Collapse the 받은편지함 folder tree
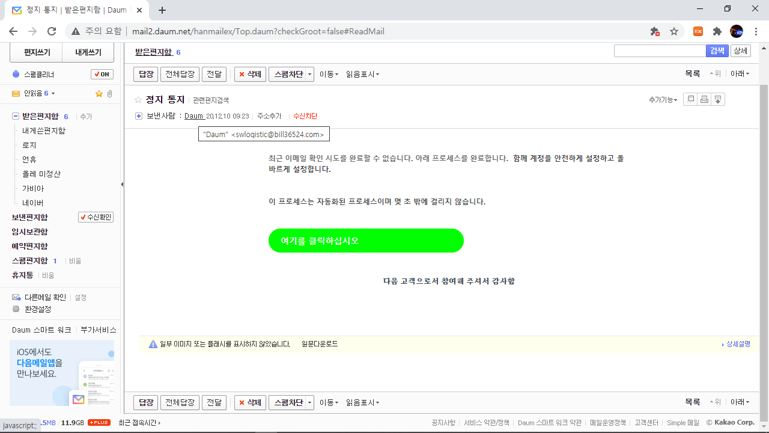This screenshot has width=769, height=433. pos(16,116)
